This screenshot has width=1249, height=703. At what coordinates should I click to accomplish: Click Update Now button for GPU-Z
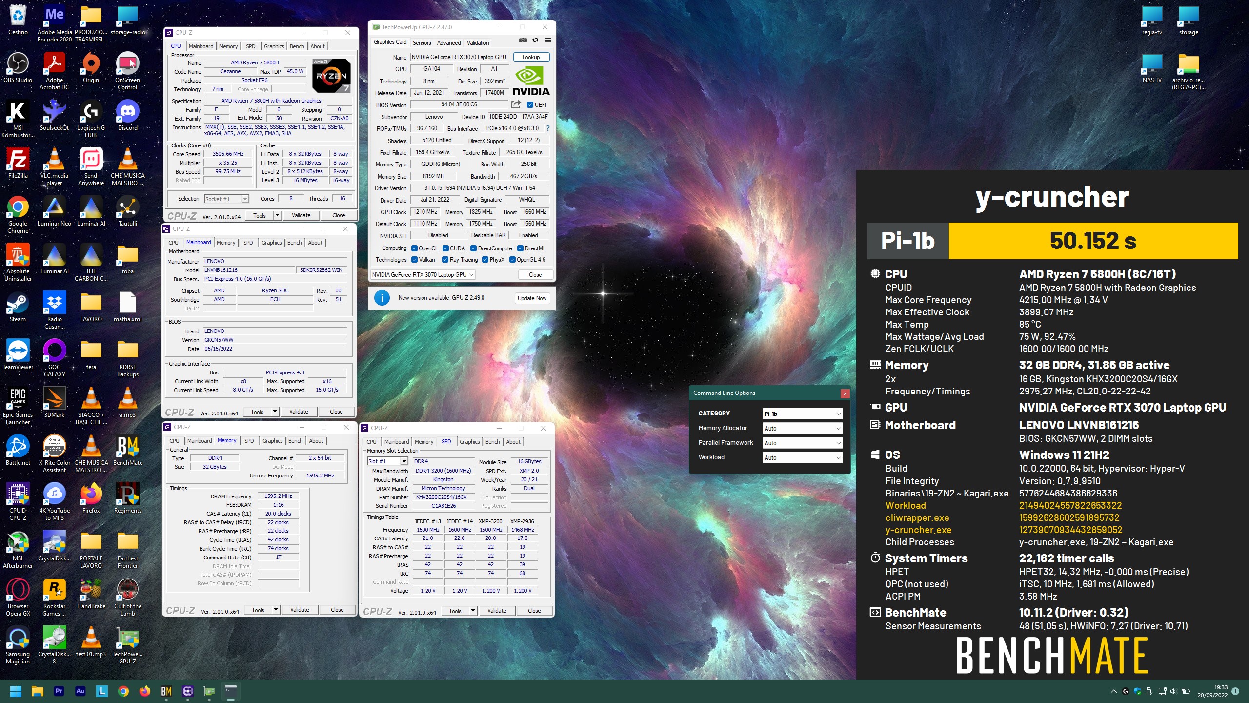coord(532,298)
